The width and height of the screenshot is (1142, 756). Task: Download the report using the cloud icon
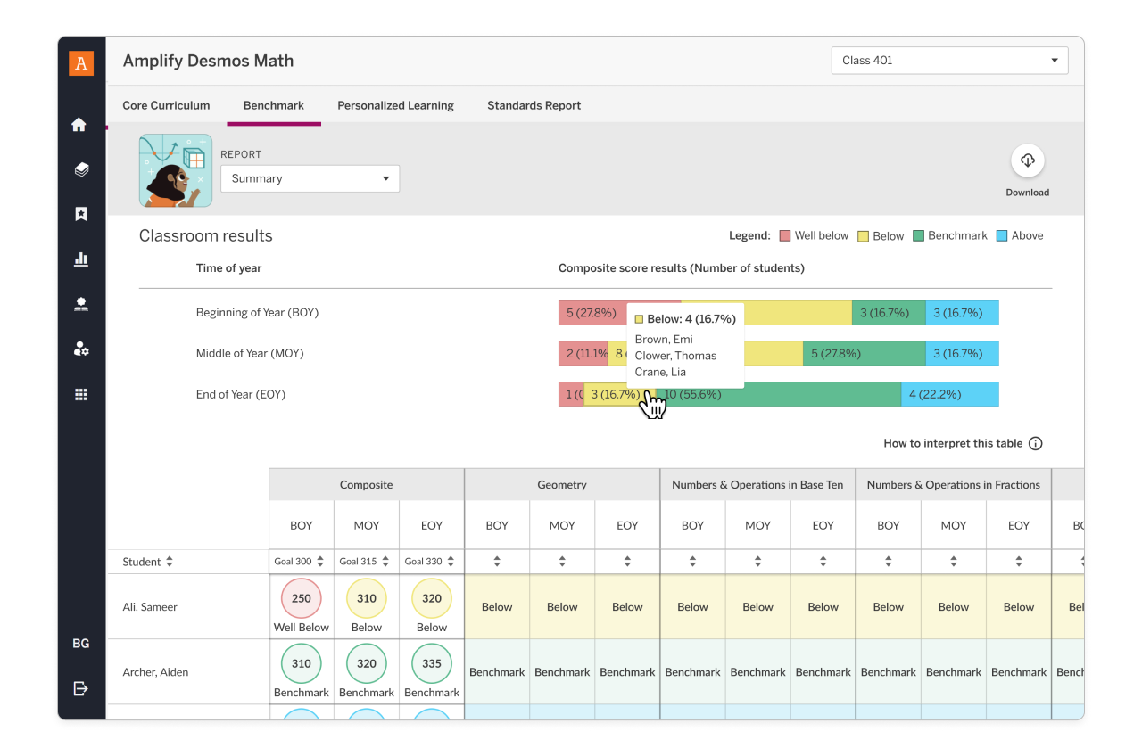[1027, 161]
